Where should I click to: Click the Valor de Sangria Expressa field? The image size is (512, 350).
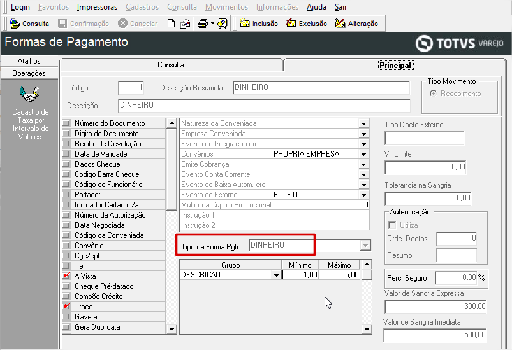[x=435, y=307]
